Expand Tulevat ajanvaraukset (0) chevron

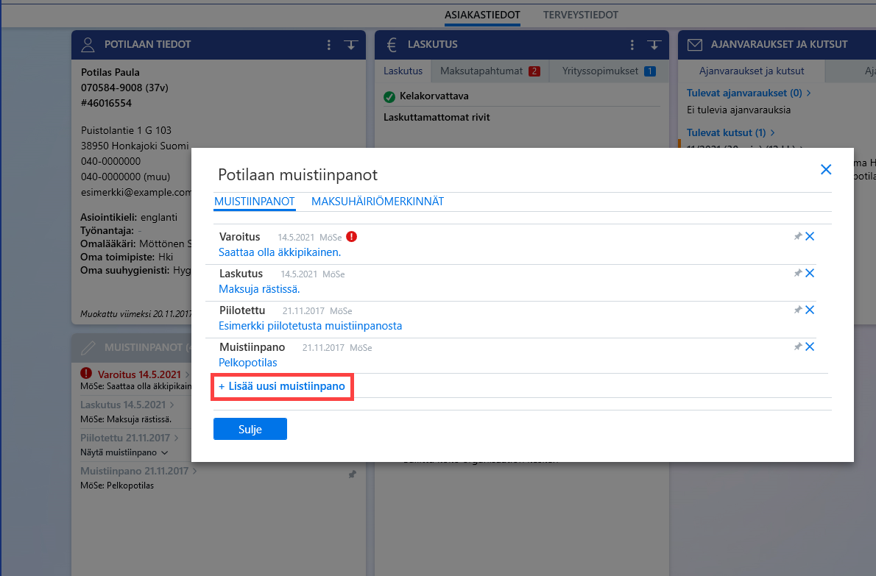coord(808,93)
